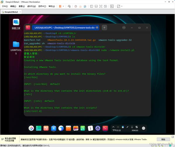175x147 pixels.
Task: Show desktop via green dock icon
Action: [x=39, y=128]
